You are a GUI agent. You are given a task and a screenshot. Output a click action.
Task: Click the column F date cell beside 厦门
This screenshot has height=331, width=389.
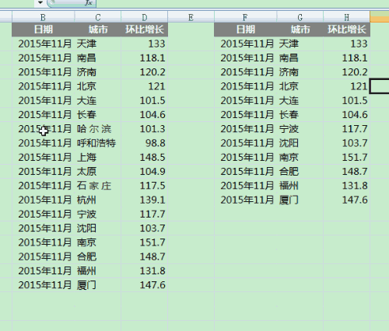pyautogui.click(x=245, y=200)
